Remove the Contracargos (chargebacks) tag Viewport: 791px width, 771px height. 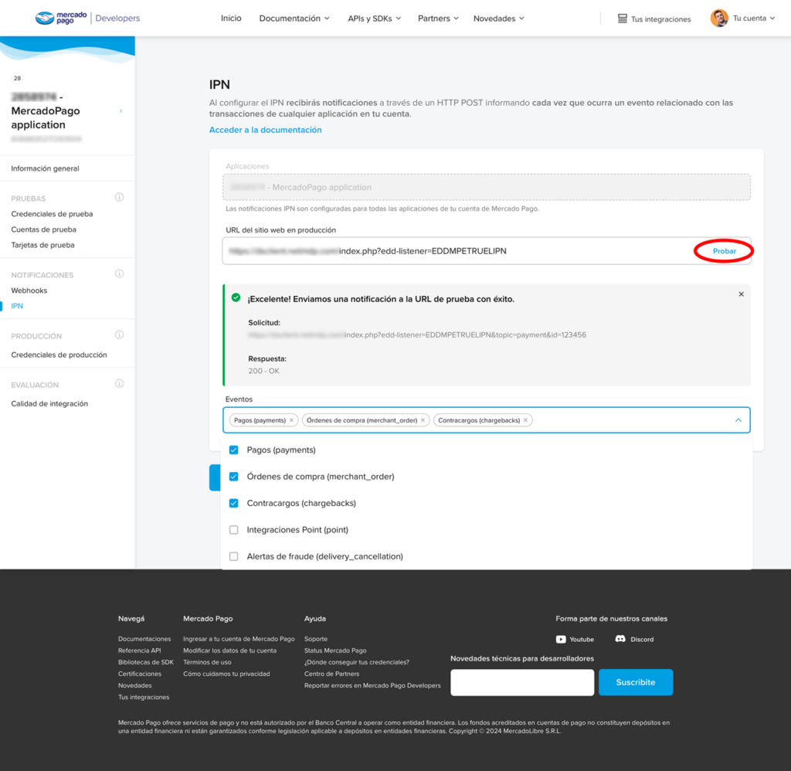[x=525, y=420]
